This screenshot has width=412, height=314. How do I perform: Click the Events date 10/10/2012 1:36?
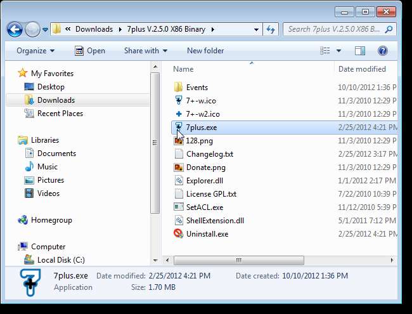(x=367, y=87)
